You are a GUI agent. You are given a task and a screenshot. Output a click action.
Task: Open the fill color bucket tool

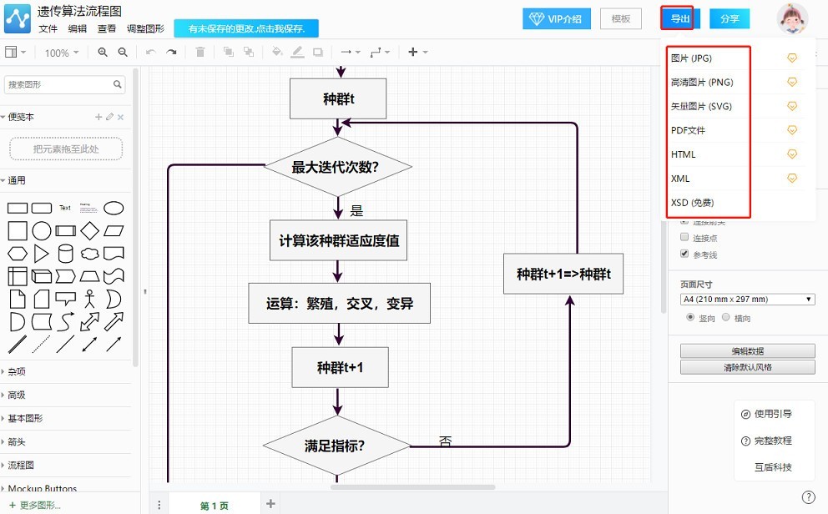(277, 52)
